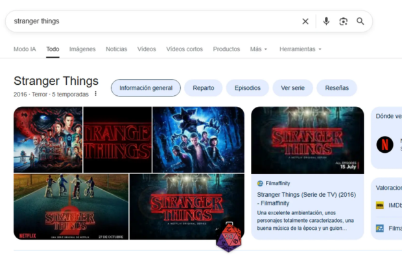Click the Valoraciones heading
The image size is (402, 259).
[x=388, y=188]
